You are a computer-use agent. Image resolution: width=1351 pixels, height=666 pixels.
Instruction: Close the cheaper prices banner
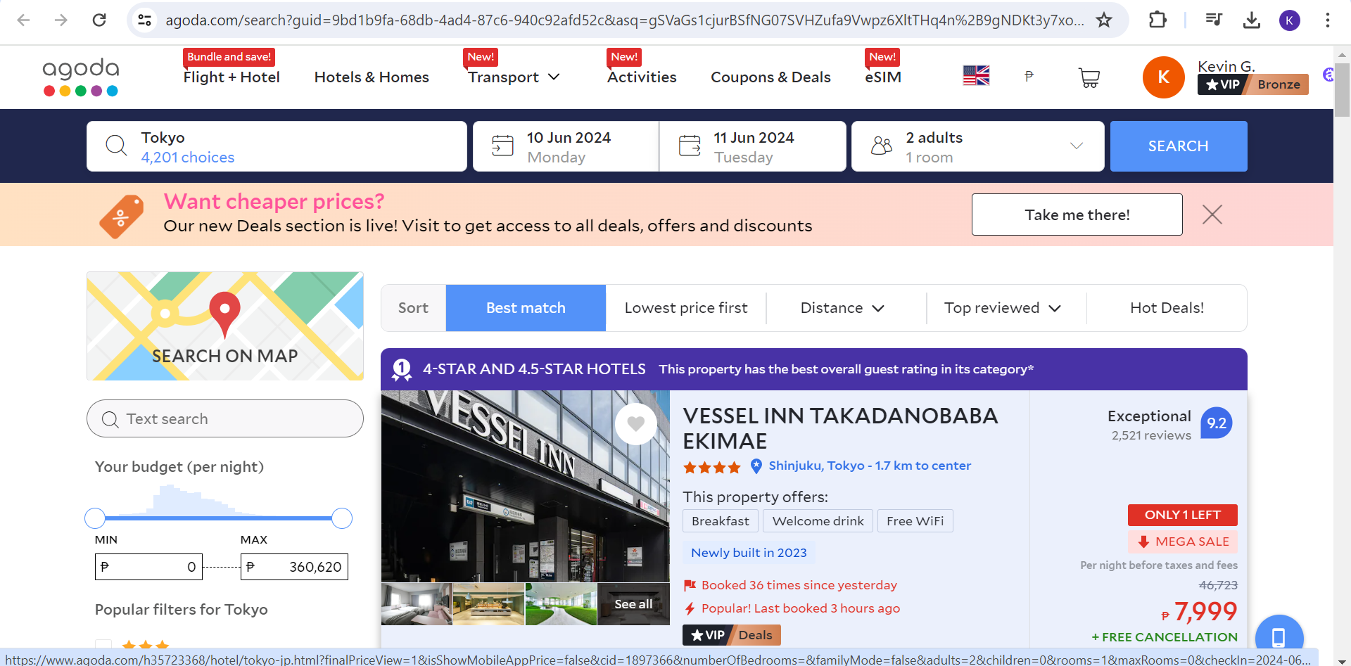pos(1212,214)
